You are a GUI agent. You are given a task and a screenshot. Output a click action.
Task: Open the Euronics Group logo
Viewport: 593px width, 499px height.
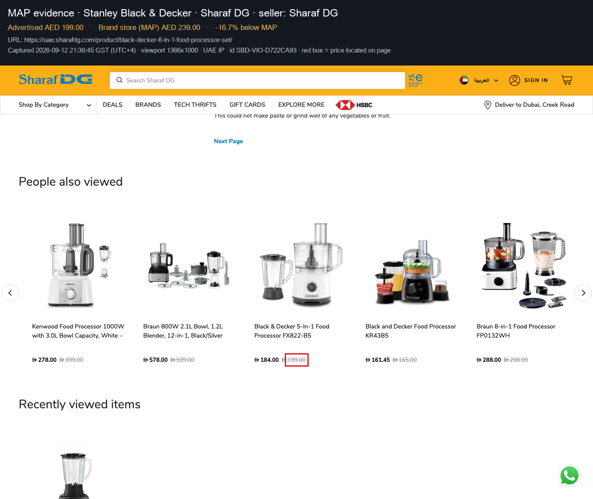tap(415, 80)
